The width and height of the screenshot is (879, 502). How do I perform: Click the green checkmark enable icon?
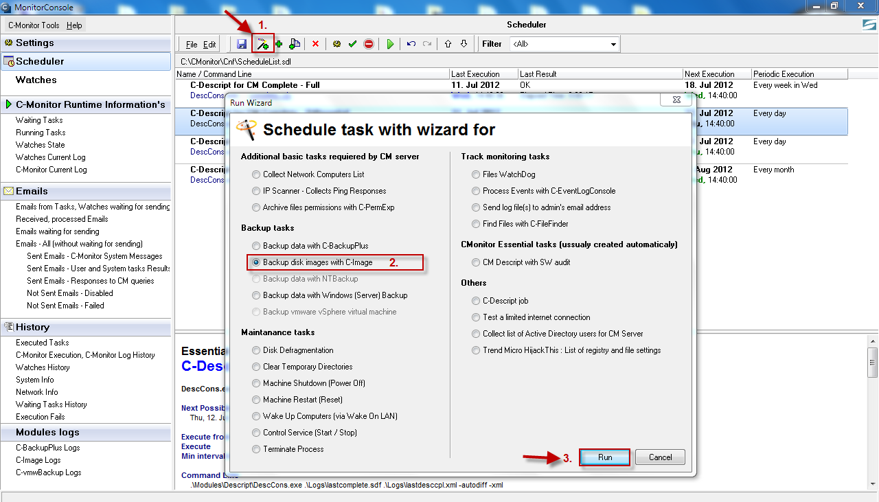(x=352, y=44)
